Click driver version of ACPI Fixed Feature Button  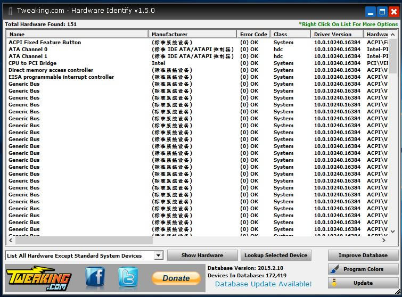point(337,42)
